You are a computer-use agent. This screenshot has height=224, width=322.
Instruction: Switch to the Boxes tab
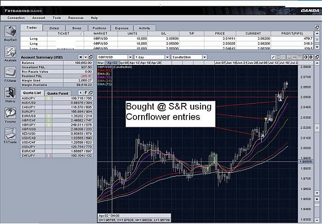click(x=77, y=28)
